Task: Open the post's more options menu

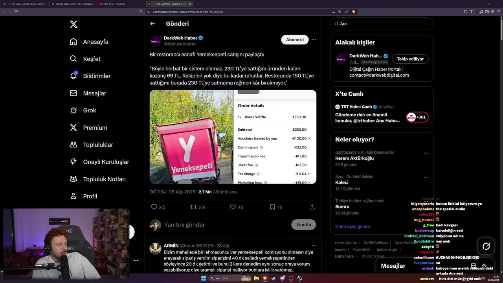Action: [314, 40]
